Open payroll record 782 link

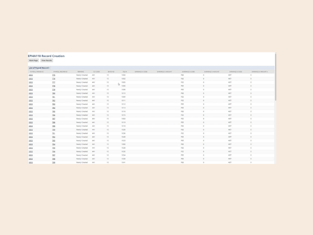54,101
